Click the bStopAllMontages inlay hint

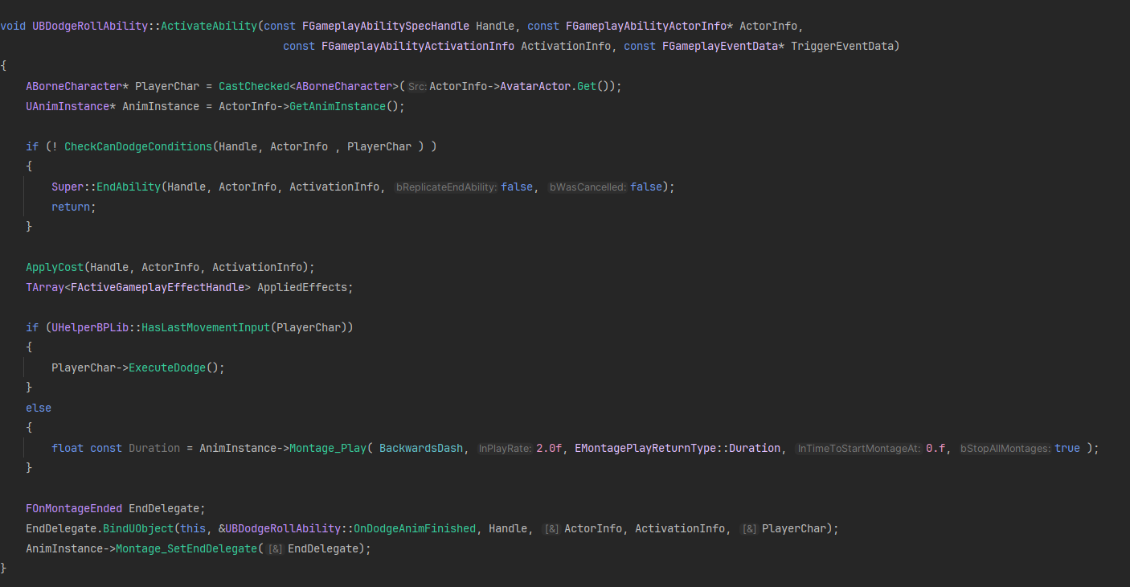click(1005, 448)
